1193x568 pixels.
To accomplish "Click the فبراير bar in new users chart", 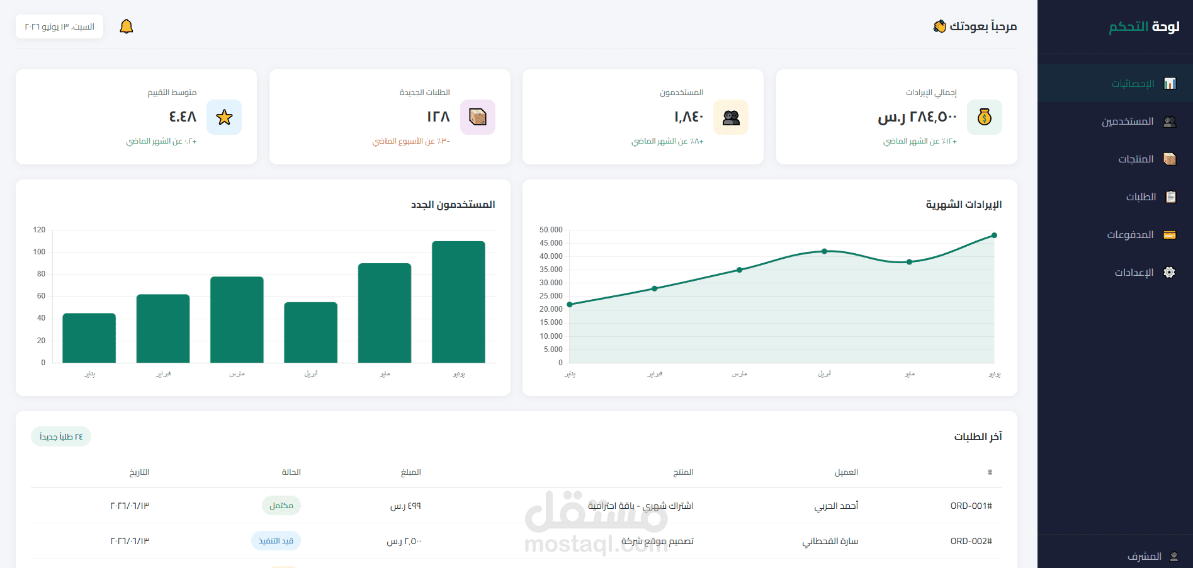I will [x=163, y=328].
